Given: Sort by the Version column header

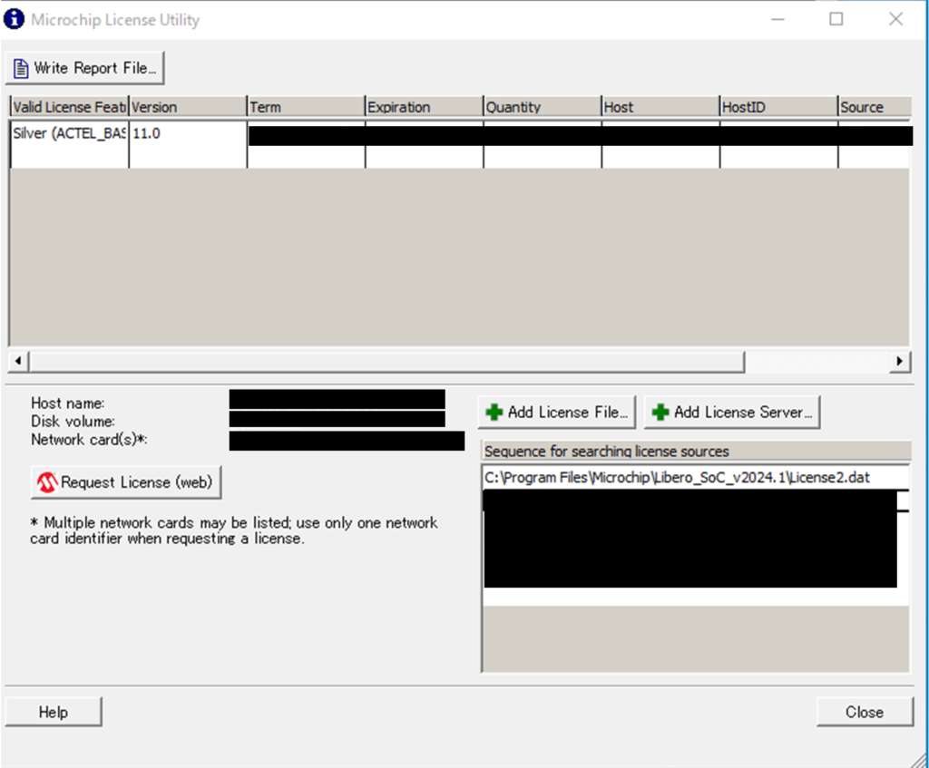Looking at the screenshot, I should point(187,107).
